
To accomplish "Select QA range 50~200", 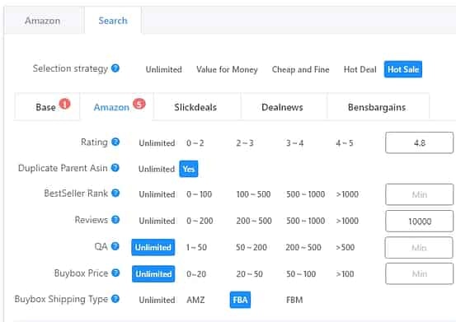I will pyautogui.click(x=252, y=247).
